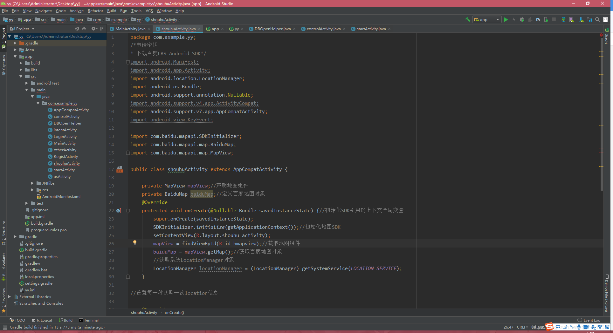The height and width of the screenshot is (333, 613).
Task: Open the Logcat tool window button
Action: click(x=42, y=320)
